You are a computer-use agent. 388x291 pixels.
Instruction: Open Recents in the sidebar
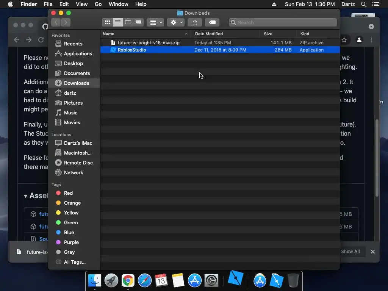click(74, 44)
